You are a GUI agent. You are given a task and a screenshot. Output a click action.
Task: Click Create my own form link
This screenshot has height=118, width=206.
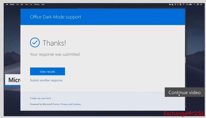coord(40,98)
